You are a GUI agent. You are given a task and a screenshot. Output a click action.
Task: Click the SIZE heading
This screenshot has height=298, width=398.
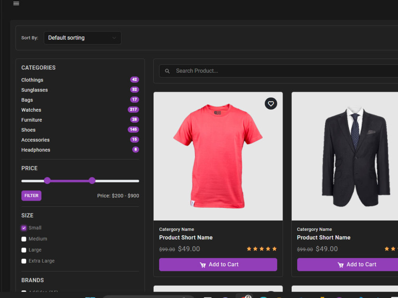coord(27,215)
